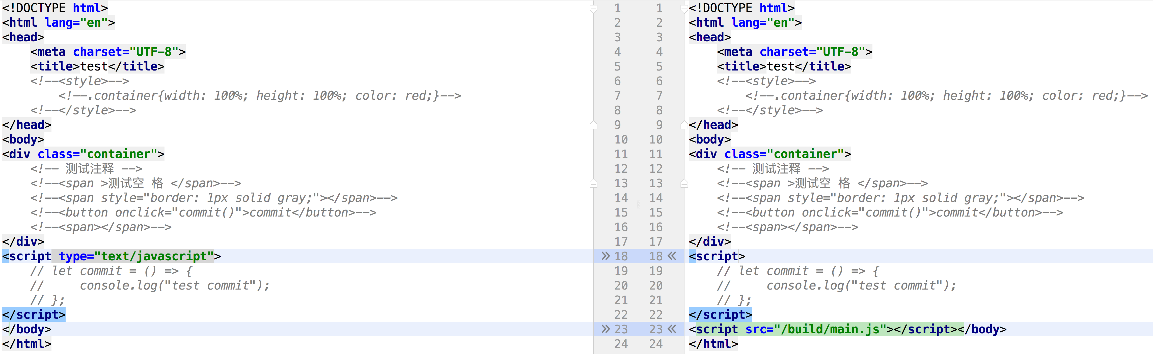1153x354 pixels.
Task: Click the right pane <script> line 18
Action: pos(717,256)
